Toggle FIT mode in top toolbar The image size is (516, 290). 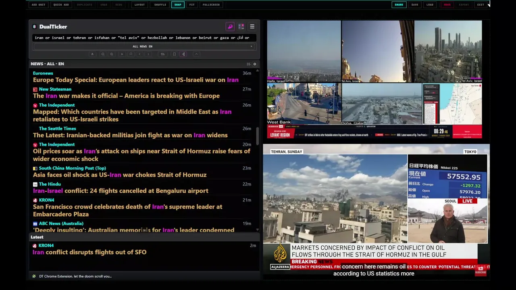pos(192,5)
